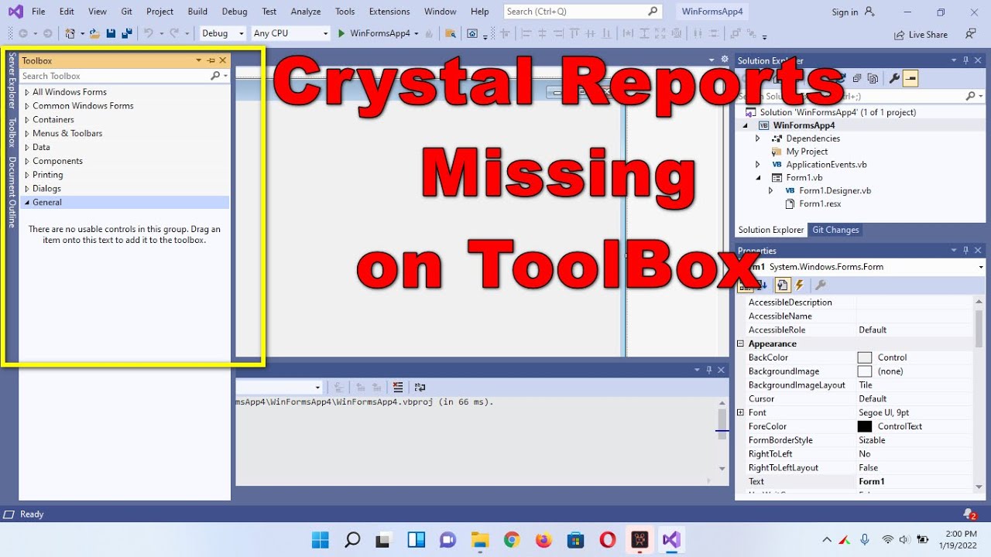This screenshot has height=557, width=991.
Task: Expand the ApplicationEvents.vb node
Action: (758, 165)
